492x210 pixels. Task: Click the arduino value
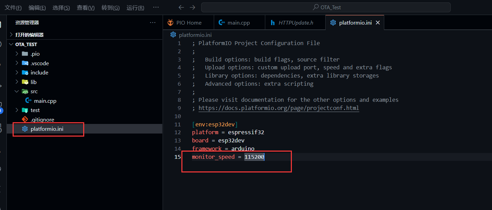tap(243, 149)
